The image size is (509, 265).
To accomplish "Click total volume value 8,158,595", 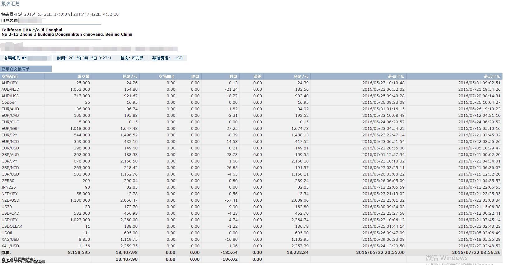I will pyautogui.click(x=79, y=252).
